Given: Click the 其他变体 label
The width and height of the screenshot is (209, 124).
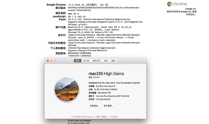Looking at the screenshot, I should (x=61, y=53).
